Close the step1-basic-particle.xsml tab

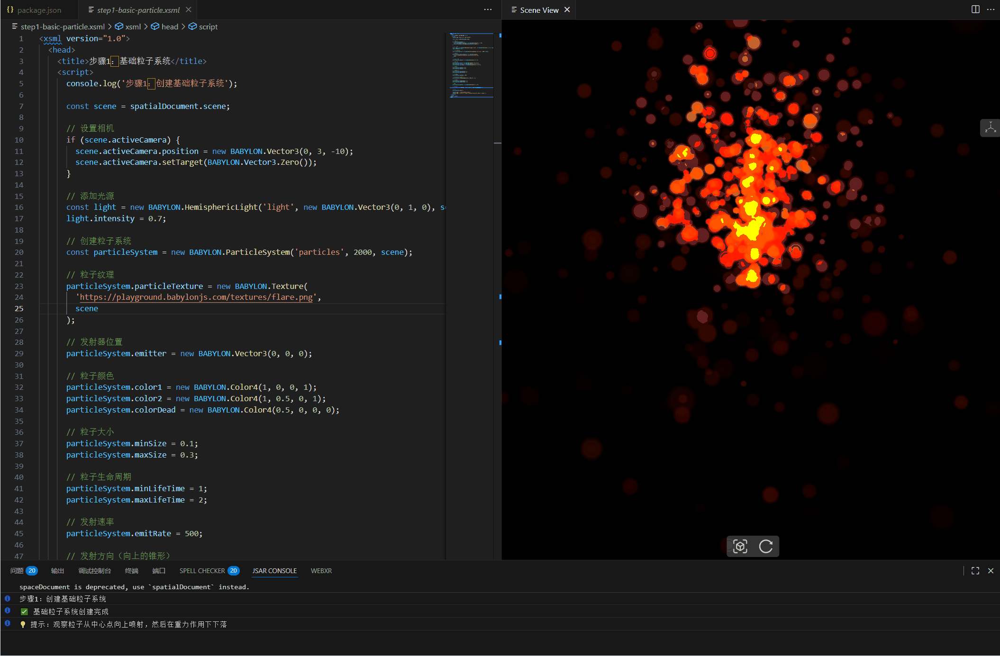[189, 9]
